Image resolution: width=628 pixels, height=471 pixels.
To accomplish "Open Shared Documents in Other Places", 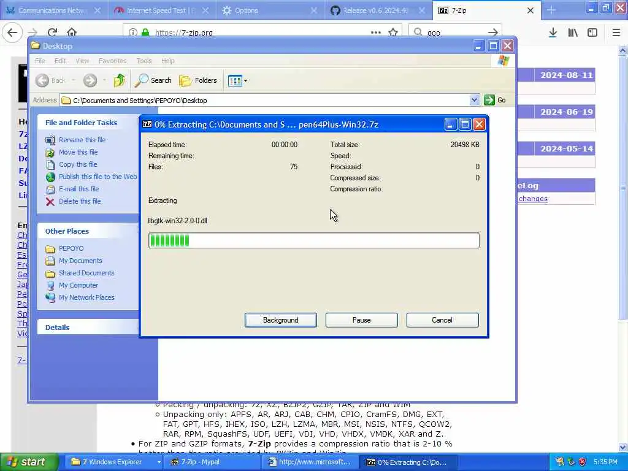I will point(86,273).
